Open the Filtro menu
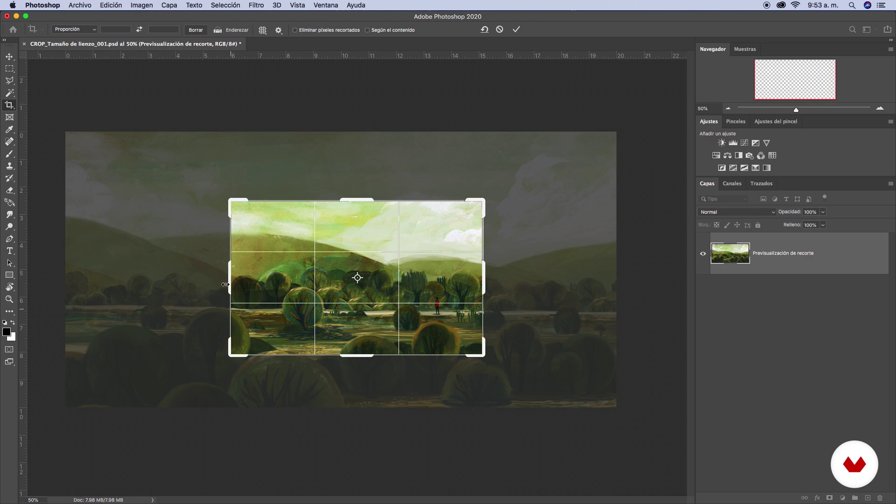 click(256, 5)
